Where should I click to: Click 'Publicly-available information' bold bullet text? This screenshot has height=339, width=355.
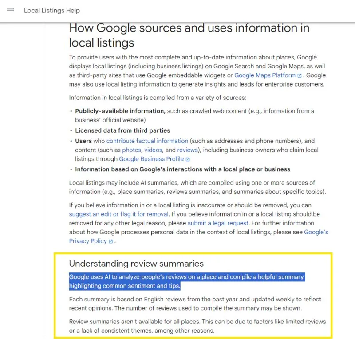pos(120,111)
